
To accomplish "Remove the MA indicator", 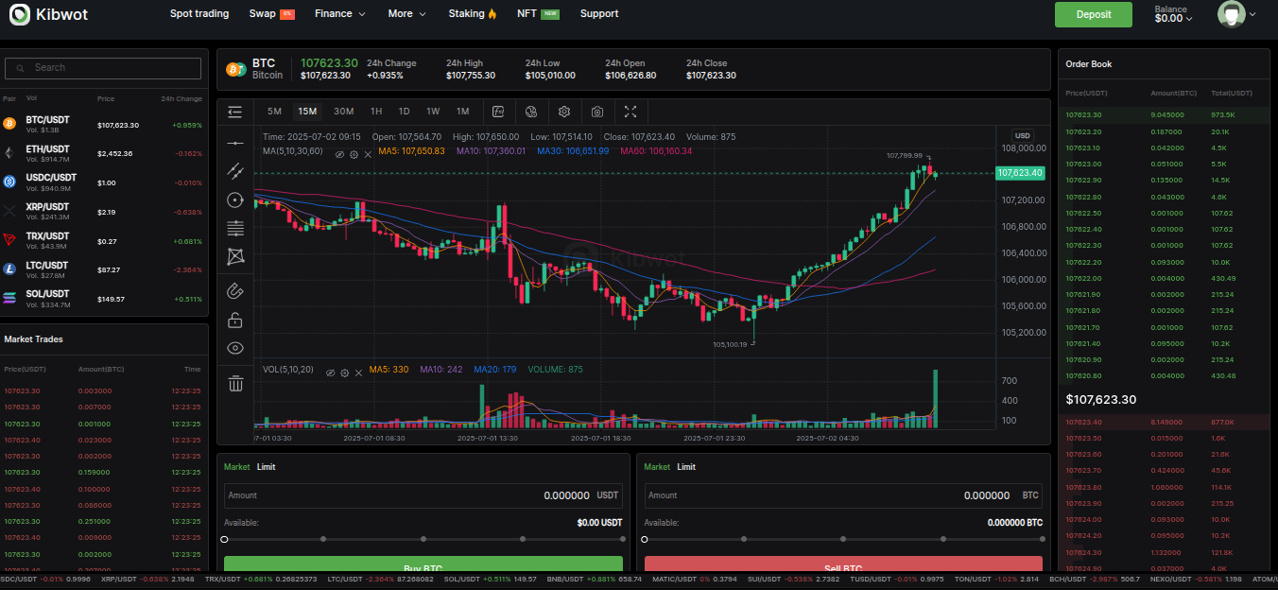I will coord(366,153).
